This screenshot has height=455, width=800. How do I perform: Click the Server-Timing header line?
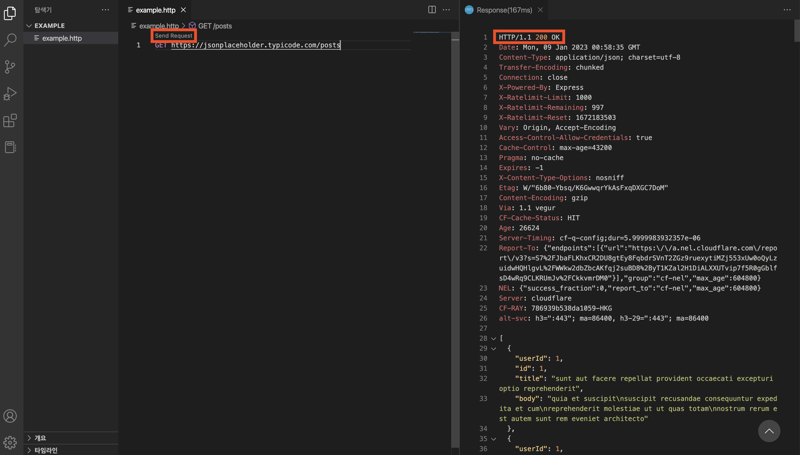(x=599, y=238)
